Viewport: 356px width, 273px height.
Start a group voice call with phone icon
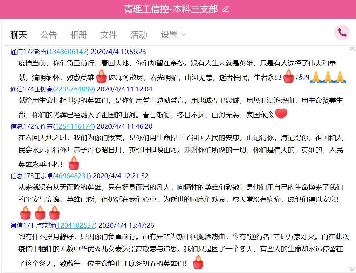(342, 33)
